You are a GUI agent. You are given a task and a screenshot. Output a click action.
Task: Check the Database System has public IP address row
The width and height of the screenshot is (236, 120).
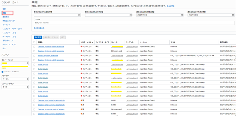point(34,109)
